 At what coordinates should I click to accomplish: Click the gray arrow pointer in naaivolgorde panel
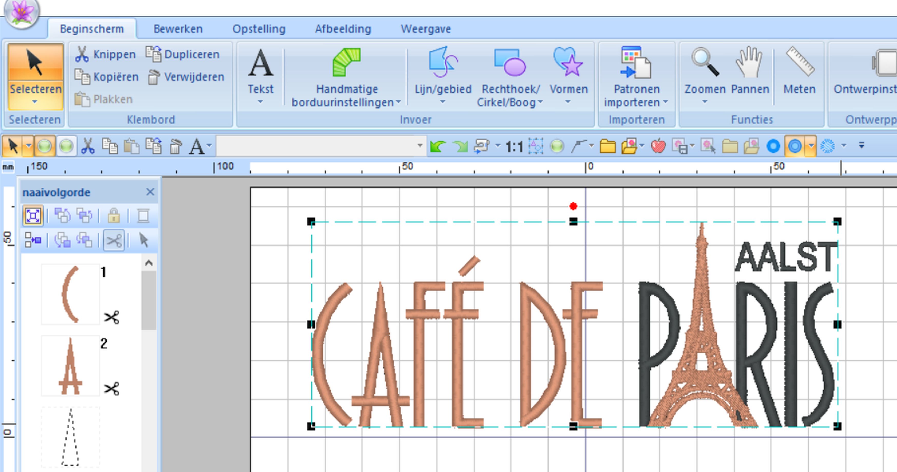tap(144, 240)
